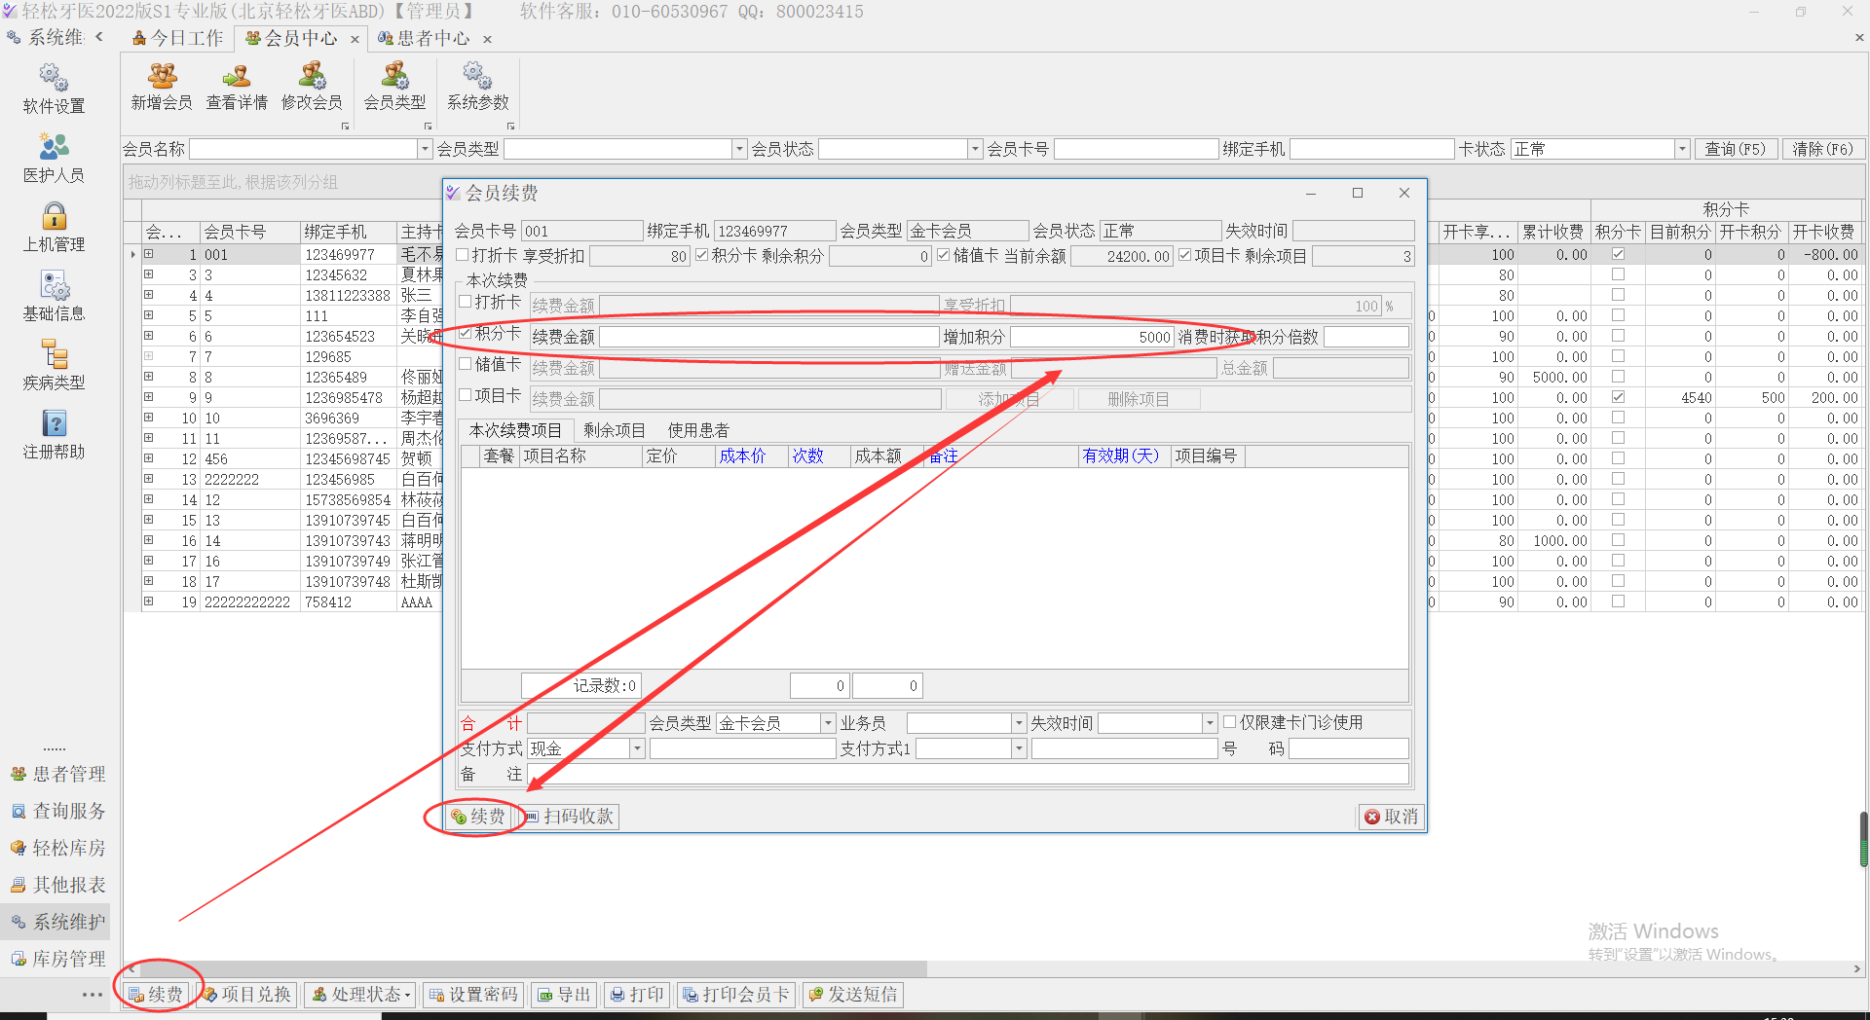The image size is (1870, 1020).
Task: Open 查询服务 navigation group
Action: (57, 811)
